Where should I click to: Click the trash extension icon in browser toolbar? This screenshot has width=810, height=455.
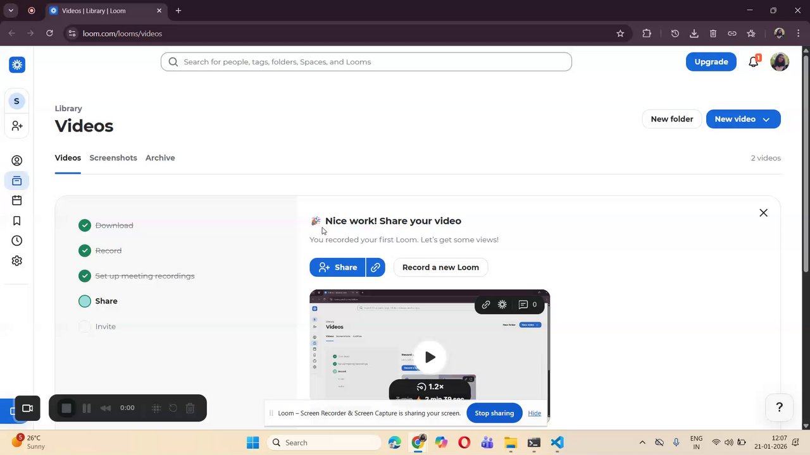(713, 33)
